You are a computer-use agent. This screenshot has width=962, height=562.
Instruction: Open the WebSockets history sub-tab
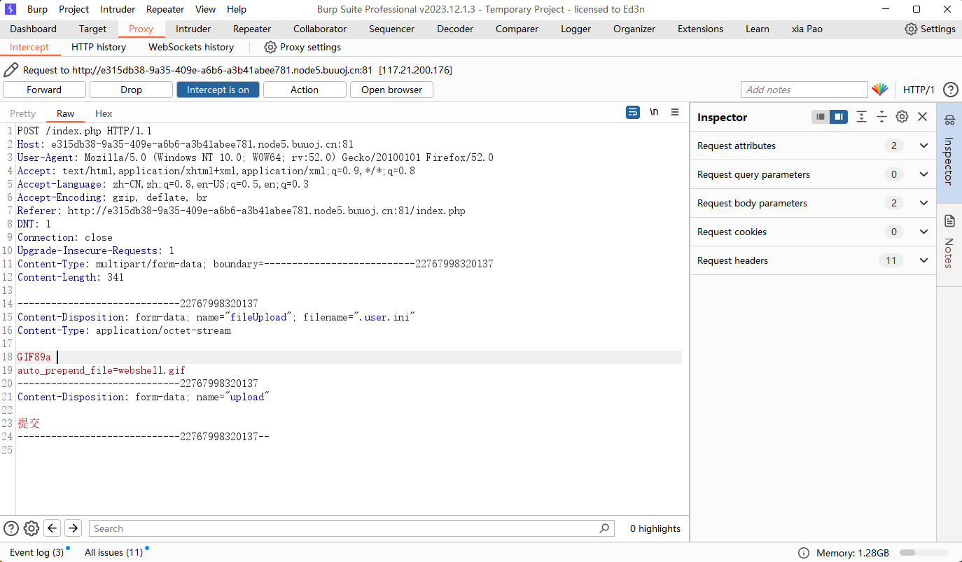191,47
